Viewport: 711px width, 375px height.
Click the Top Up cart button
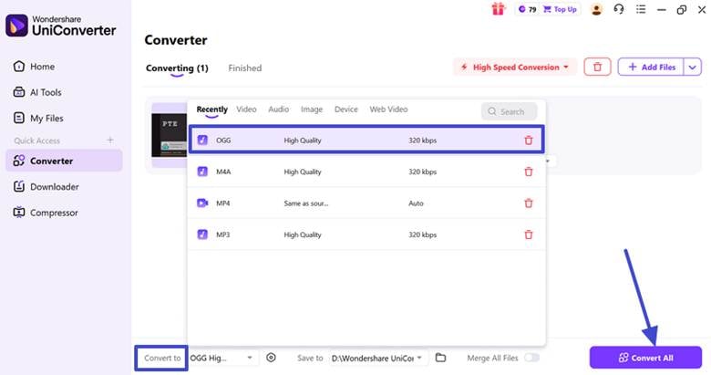pos(560,9)
